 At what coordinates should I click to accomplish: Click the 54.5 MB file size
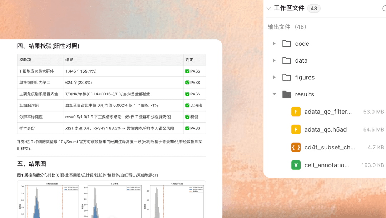tap(373, 129)
